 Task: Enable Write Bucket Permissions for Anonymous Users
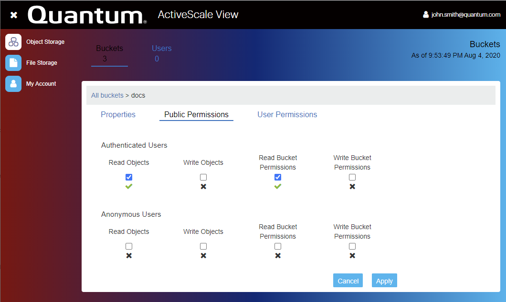point(352,246)
